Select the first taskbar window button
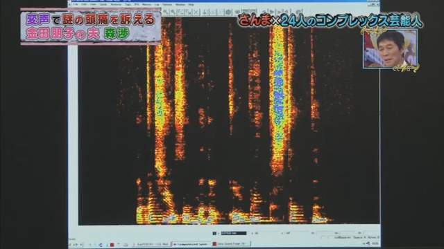 [153, 243]
